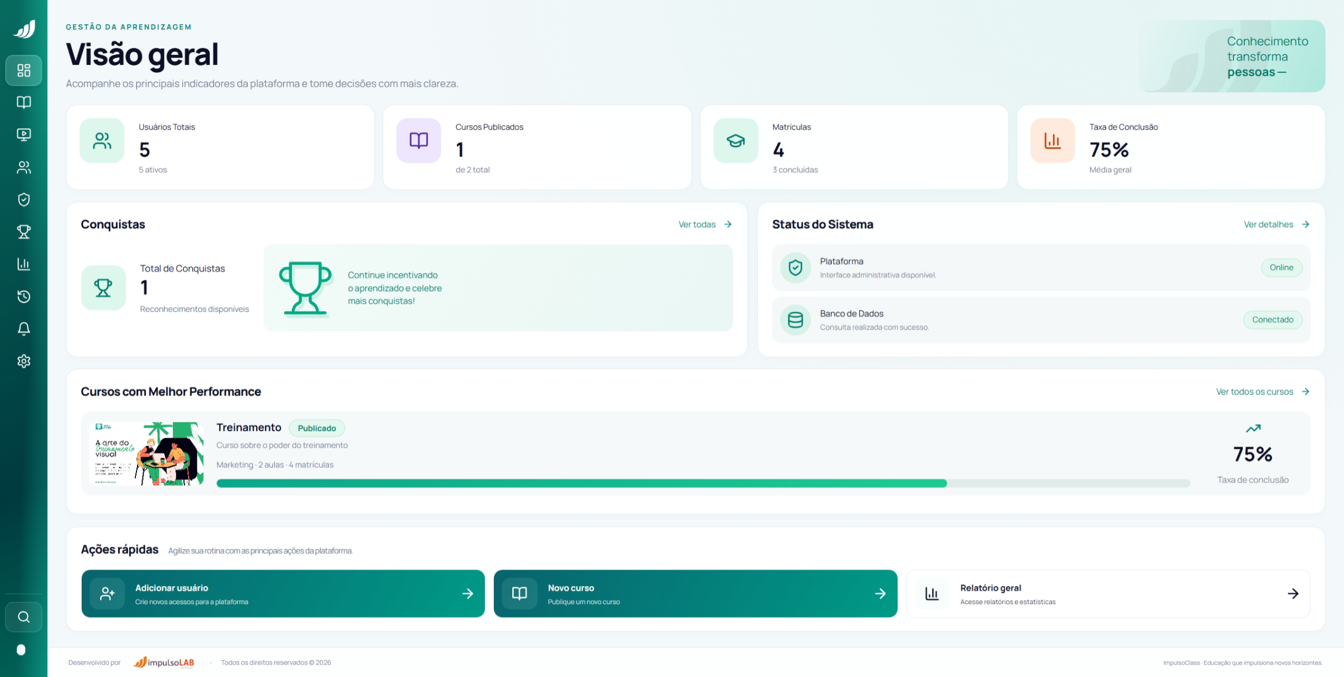
Task: Open the settings gear icon in sidebar
Action: (x=23, y=361)
